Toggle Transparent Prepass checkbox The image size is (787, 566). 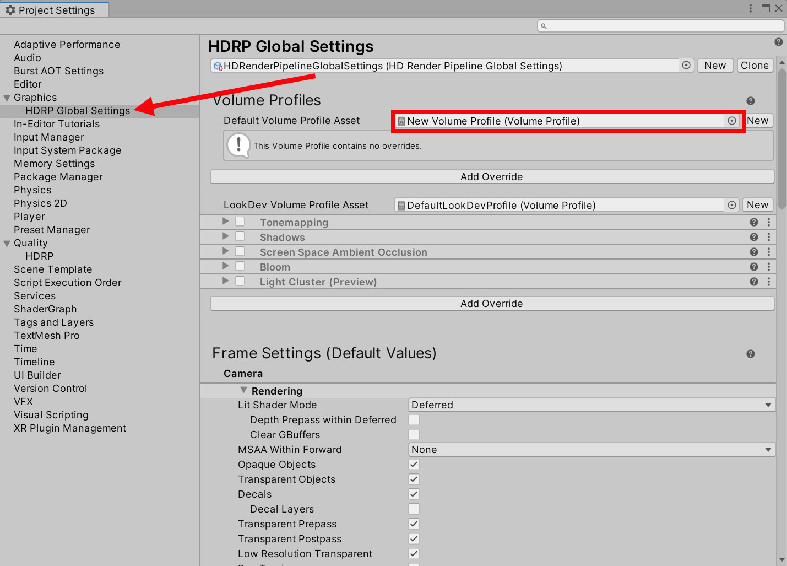tap(414, 524)
